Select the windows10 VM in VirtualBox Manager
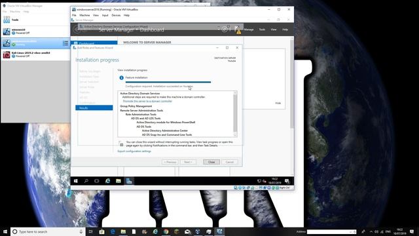 click(x=35, y=31)
